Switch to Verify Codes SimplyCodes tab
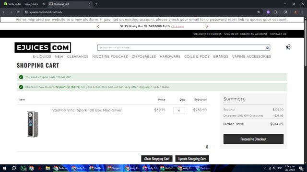This screenshot has width=307, height=172. (23, 4)
